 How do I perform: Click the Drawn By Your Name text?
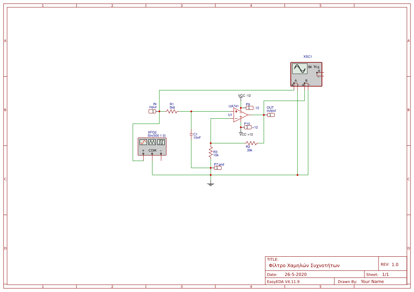[x=371, y=281]
